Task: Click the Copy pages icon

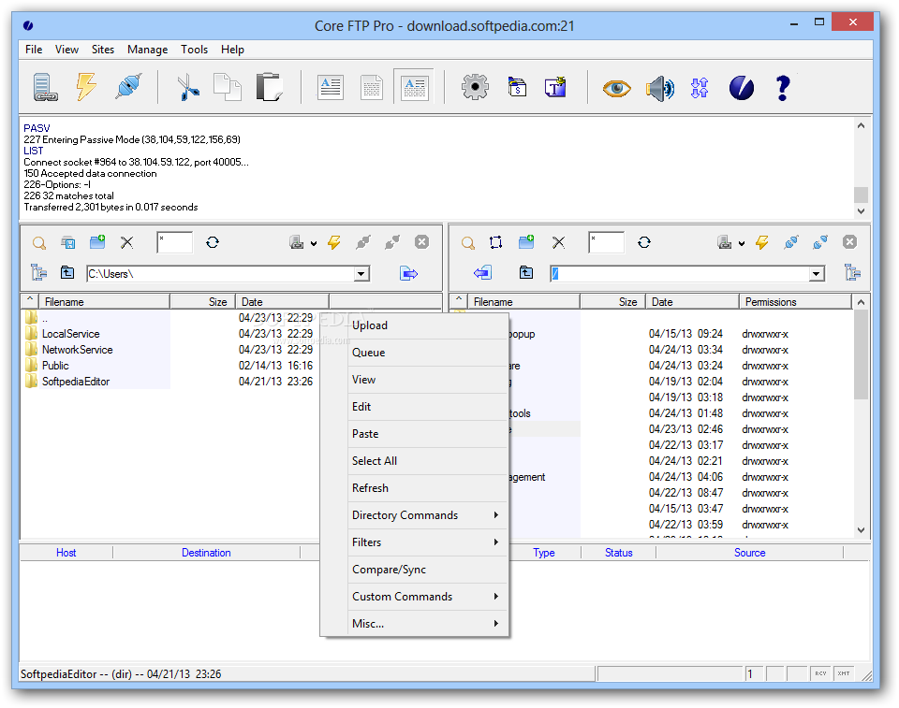Action: 227,87
